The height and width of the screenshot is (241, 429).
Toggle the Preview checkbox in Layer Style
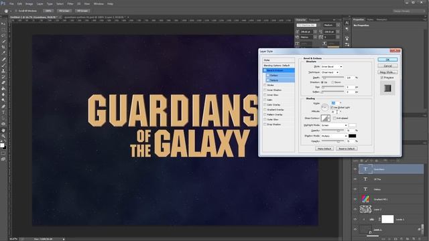click(382, 78)
